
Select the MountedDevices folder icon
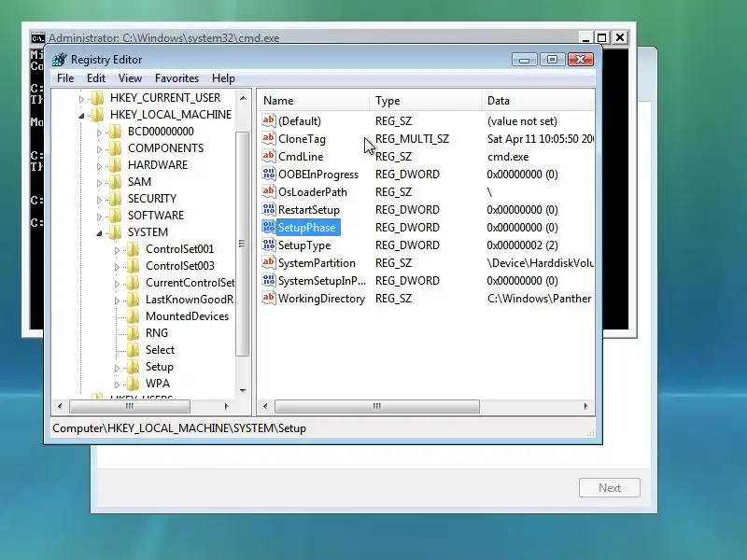coord(134,316)
